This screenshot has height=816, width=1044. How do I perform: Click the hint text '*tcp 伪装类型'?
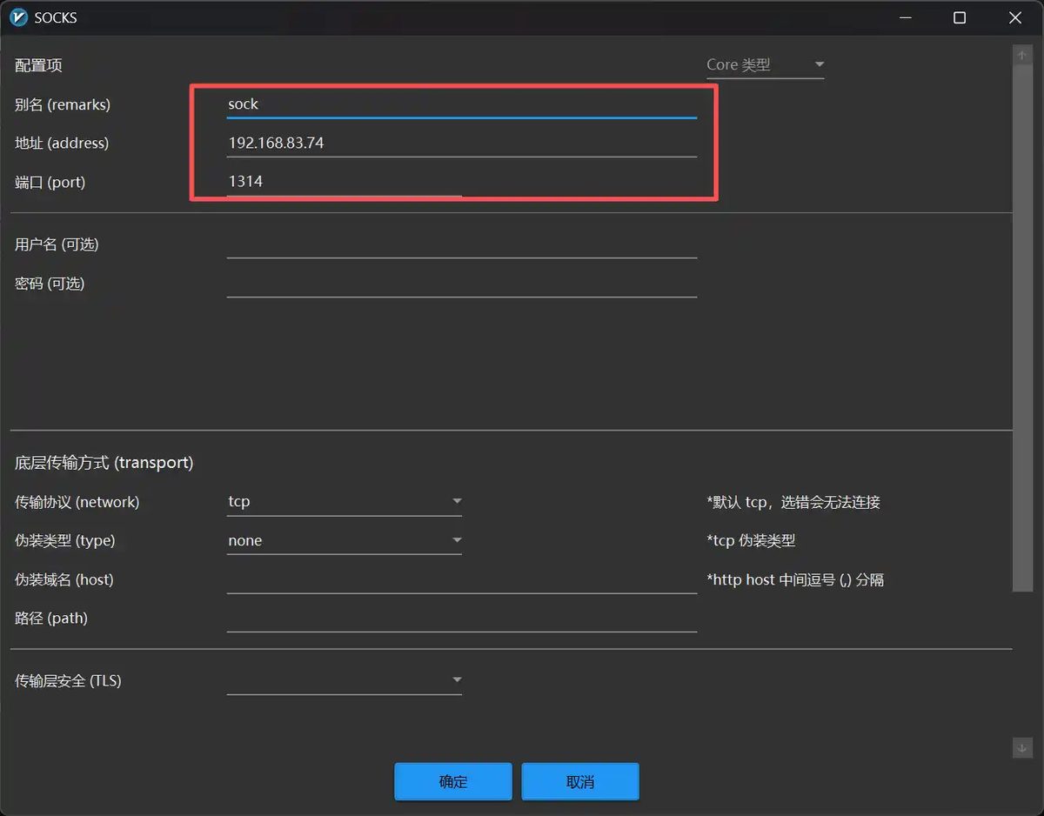pyautogui.click(x=751, y=541)
